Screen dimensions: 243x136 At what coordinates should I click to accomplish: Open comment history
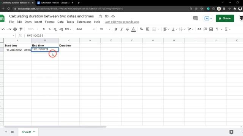click(x=196, y=18)
